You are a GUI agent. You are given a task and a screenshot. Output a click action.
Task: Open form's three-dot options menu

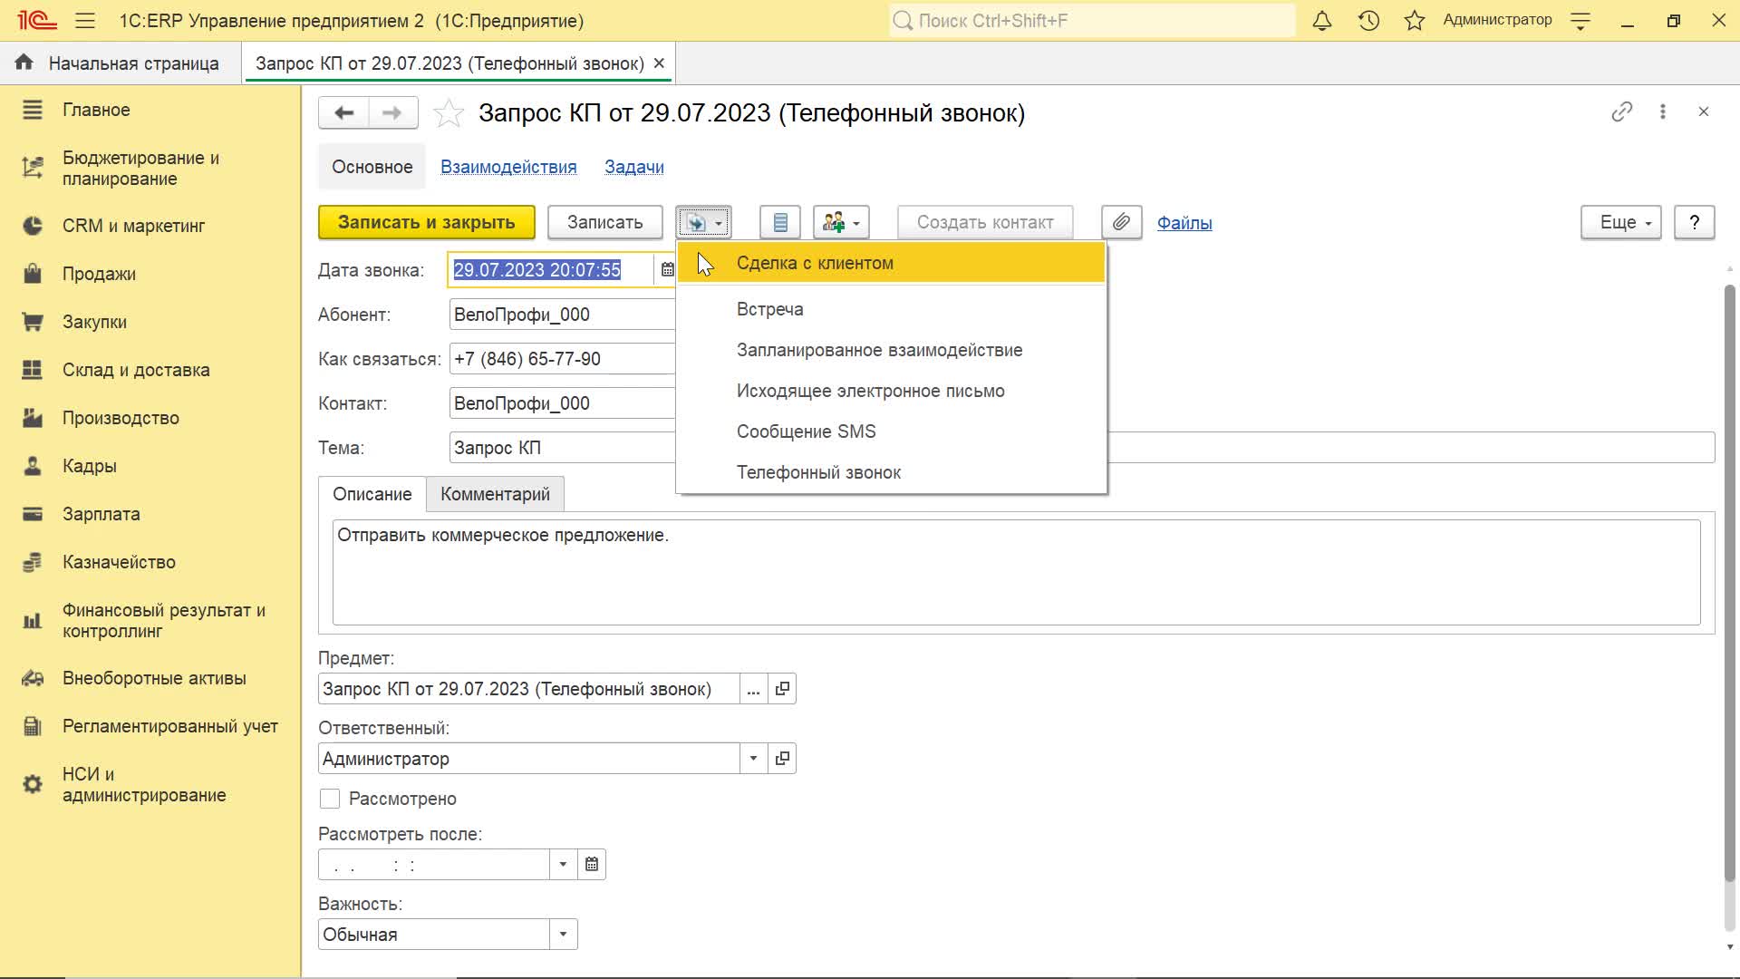(1662, 111)
